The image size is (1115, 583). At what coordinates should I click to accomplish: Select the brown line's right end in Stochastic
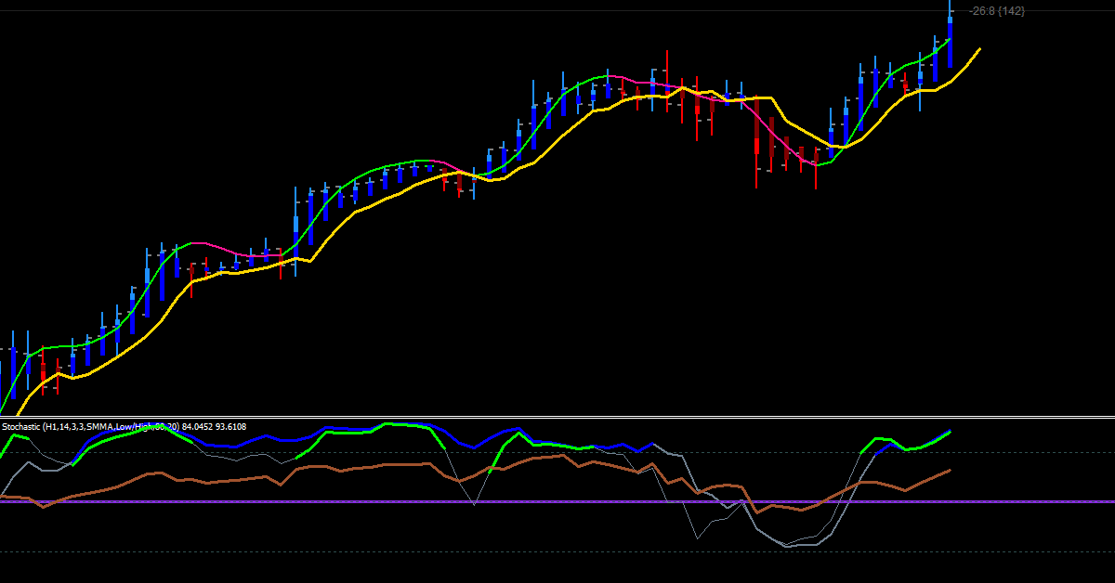click(x=949, y=471)
